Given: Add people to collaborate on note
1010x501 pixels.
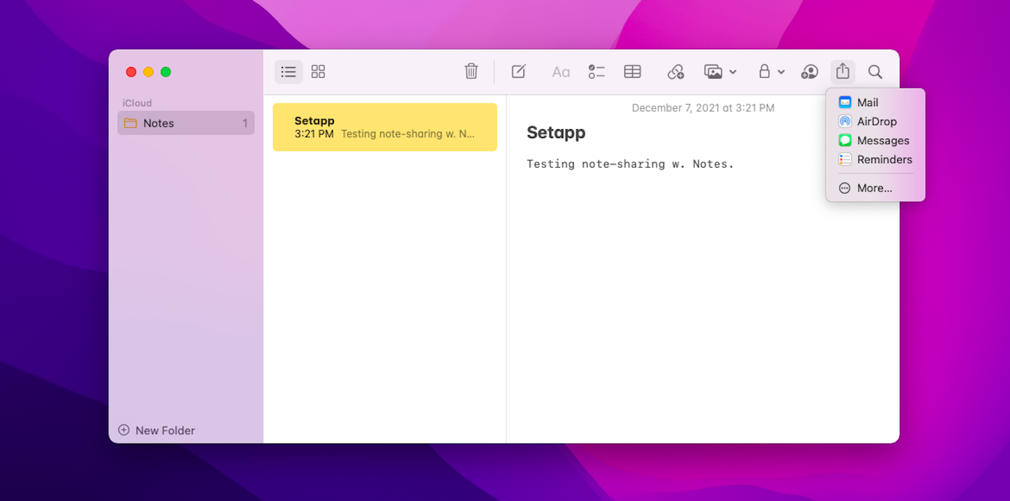Looking at the screenshot, I should coord(809,71).
